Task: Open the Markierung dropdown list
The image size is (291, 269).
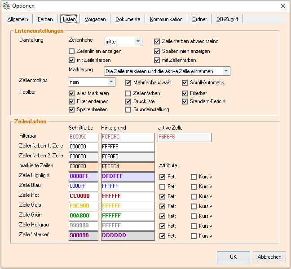Action: (x=226, y=71)
